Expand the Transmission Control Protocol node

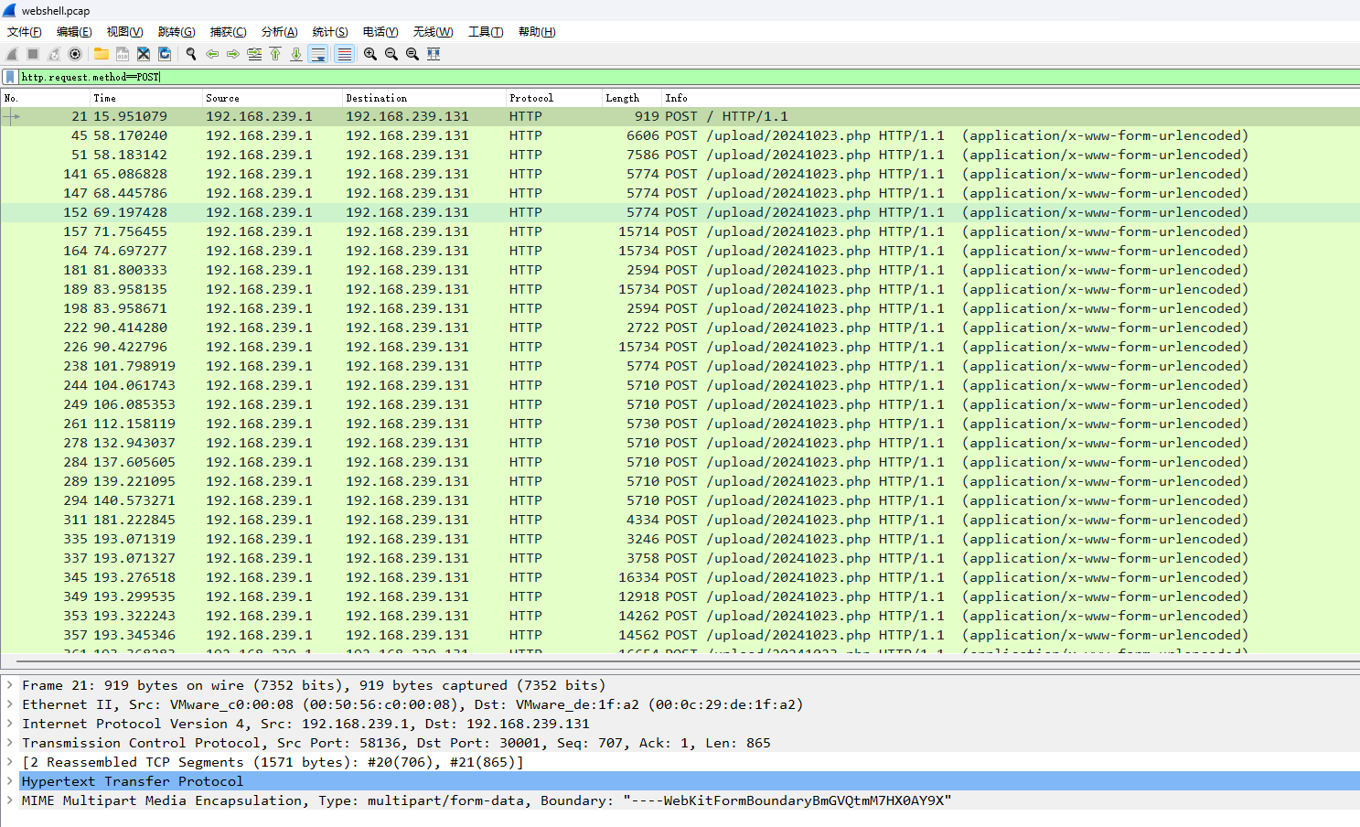point(10,743)
